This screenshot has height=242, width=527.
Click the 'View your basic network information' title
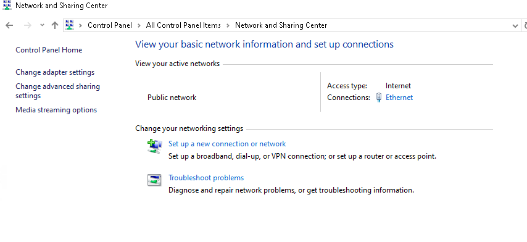point(264,44)
